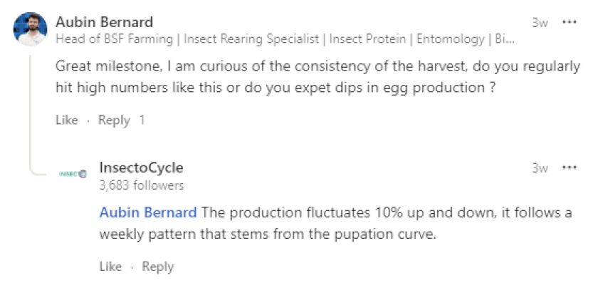Click 3w timestamp on Aubin Bernard's comment
The width and height of the screenshot is (593, 283).
(x=540, y=23)
